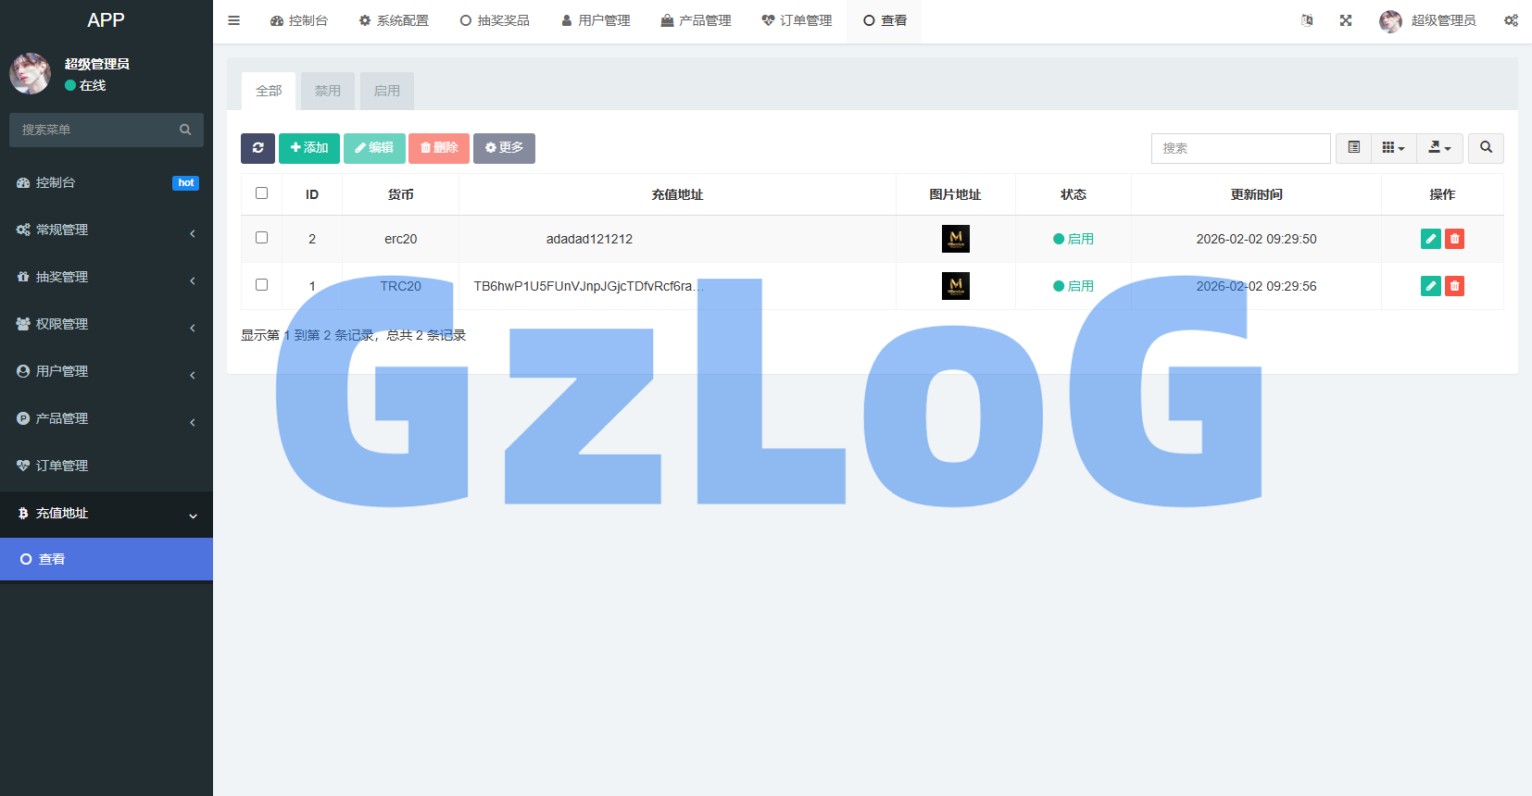Open the common search magnifier button
The width and height of the screenshot is (1532, 796).
pyautogui.click(x=1486, y=148)
